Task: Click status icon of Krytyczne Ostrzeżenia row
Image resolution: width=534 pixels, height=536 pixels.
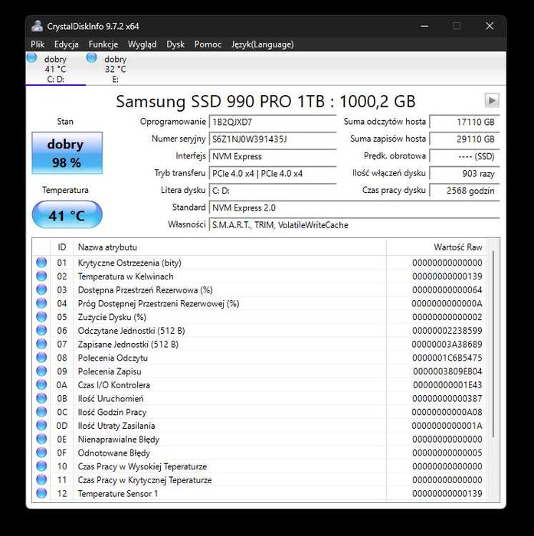Action: 41,263
